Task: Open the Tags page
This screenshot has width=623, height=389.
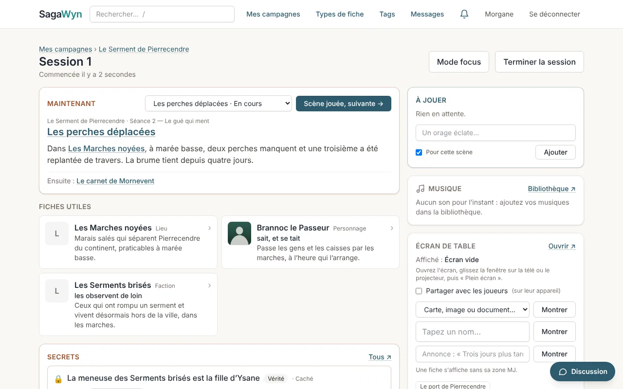Action: [387, 14]
